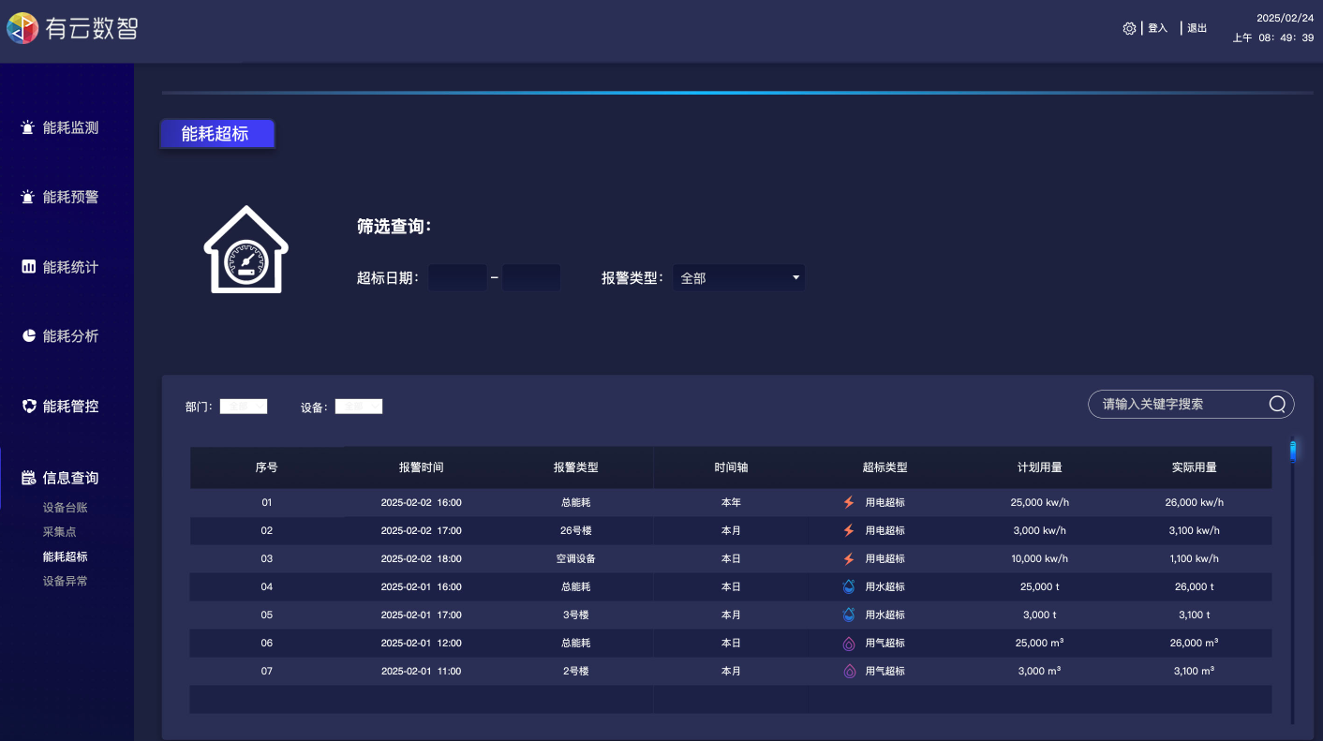Select 能耗分析 from the sidebar menu
Screen dimensions: 1323x741
tap(70, 336)
